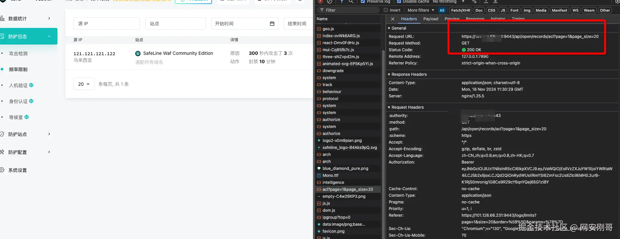
Task: Open the 20 per page dropdown
Action: [x=84, y=84]
